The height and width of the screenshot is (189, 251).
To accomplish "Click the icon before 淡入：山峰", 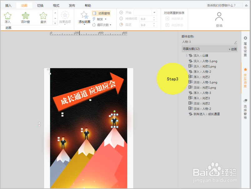I will point(190,56).
